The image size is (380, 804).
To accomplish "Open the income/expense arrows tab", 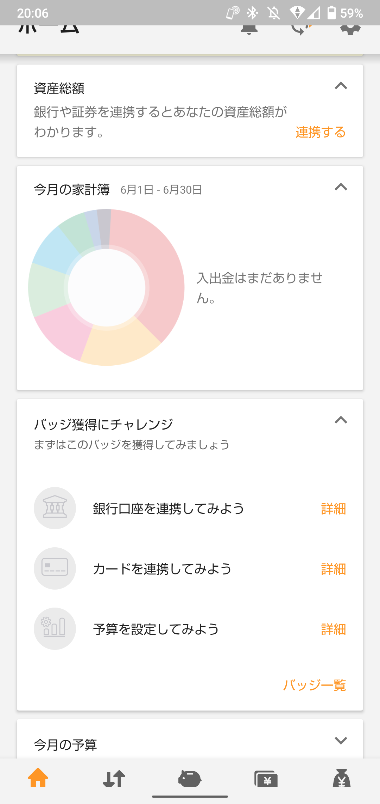I will pos(114,778).
